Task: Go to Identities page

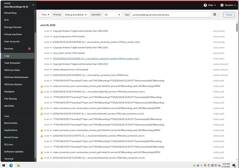Action: click(x=17, y=106)
